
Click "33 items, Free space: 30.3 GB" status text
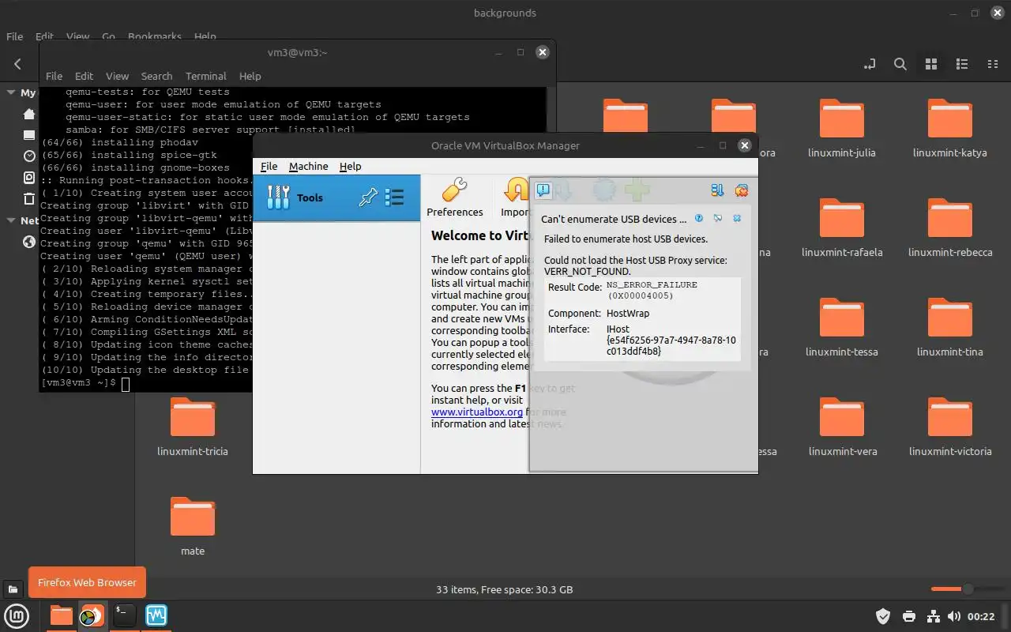click(x=505, y=589)
